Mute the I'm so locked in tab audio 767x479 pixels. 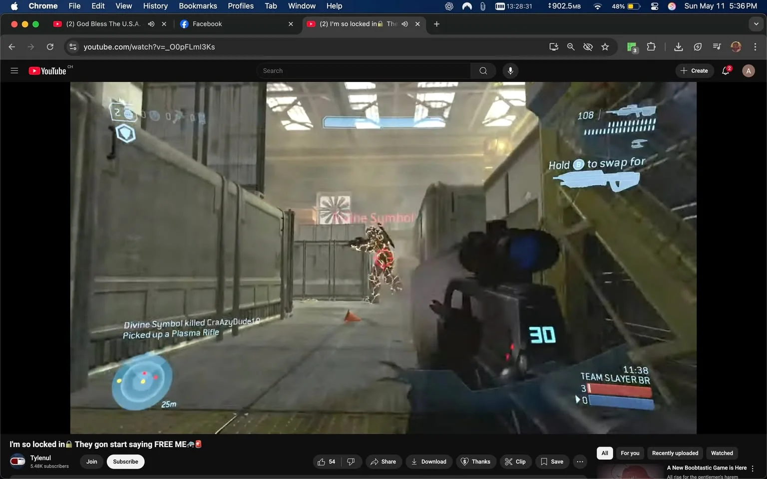405,24
